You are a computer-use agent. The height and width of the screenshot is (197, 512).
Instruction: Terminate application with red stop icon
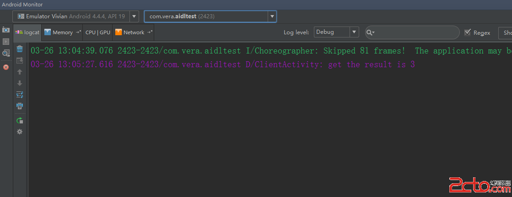pyautogui.click(x=6, y=67)
